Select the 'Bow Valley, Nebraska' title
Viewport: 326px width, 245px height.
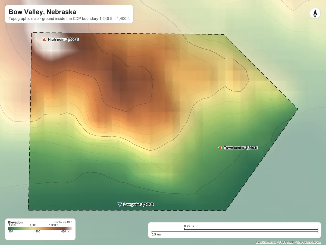[42, 12]
